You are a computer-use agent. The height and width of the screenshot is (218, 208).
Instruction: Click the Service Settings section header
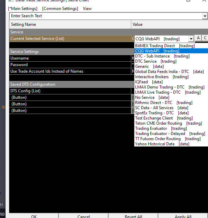pos(72,52)
